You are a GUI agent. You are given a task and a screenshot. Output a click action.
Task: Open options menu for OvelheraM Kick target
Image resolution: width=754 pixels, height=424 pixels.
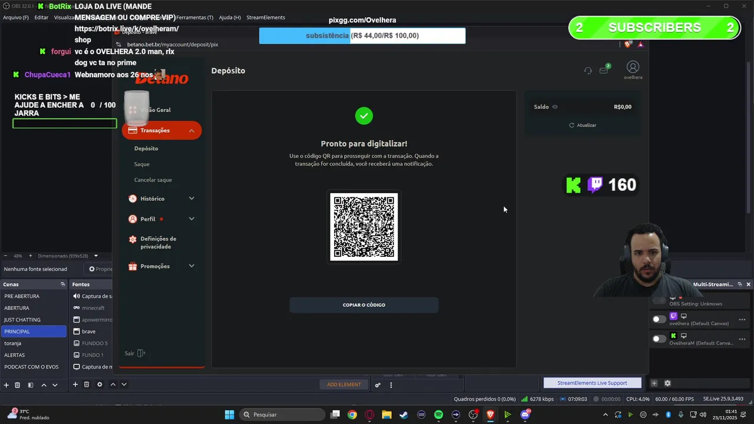pyautogui.click(x=742, y=339)
